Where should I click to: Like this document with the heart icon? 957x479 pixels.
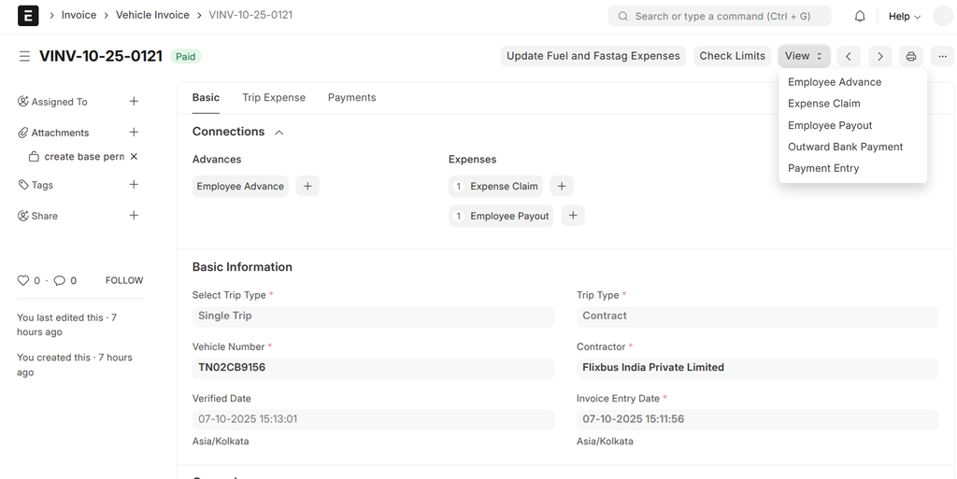click(x=23, y=280)
